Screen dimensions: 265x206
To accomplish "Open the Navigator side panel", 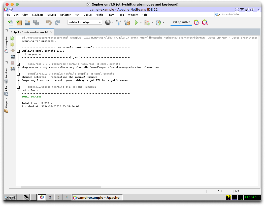I will [6, 45].
